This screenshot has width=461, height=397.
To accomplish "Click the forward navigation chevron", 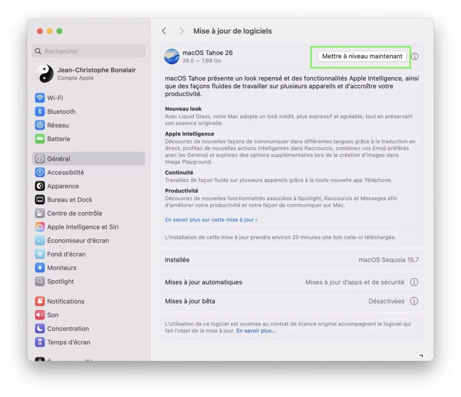I will tap(181, 31).
